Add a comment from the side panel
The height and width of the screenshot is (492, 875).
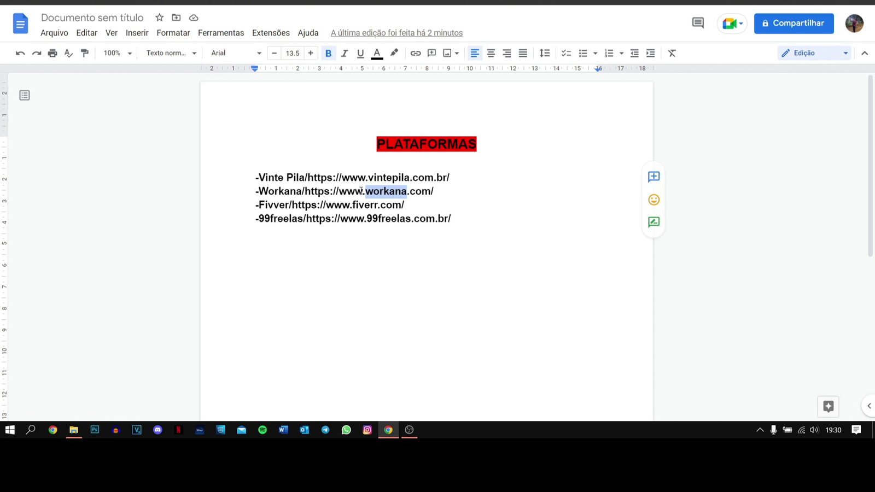pos(654,177)
